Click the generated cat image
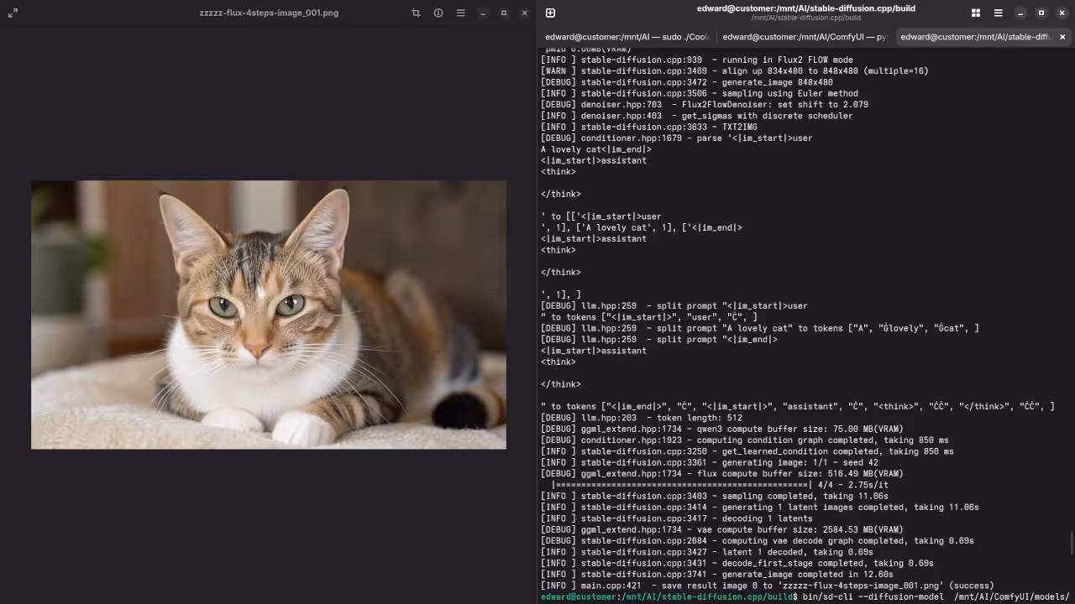 (x=269, y=315)
